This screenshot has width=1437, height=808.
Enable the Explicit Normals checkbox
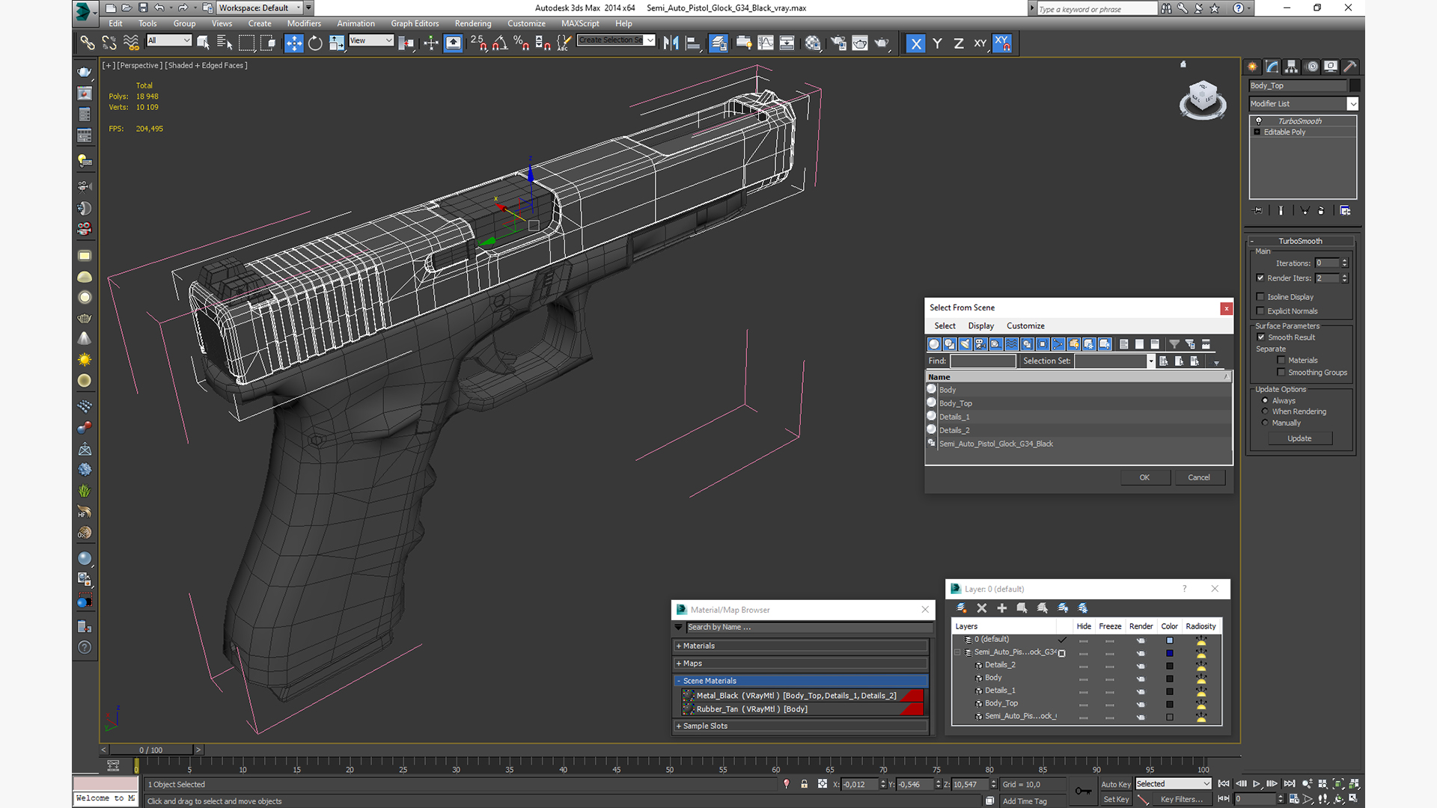click(x=1261, y=311)
